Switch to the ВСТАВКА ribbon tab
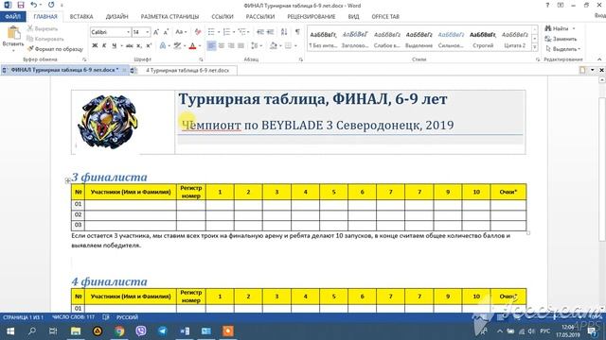Image resolution: width=606 pixels, height=340 pixels. click(x=81, y=17)
